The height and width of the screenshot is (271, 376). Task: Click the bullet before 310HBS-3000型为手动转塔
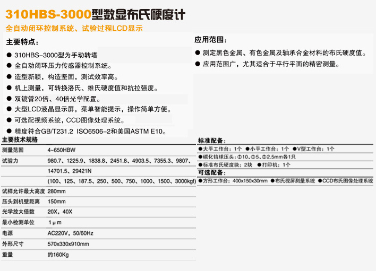point(9,55)
